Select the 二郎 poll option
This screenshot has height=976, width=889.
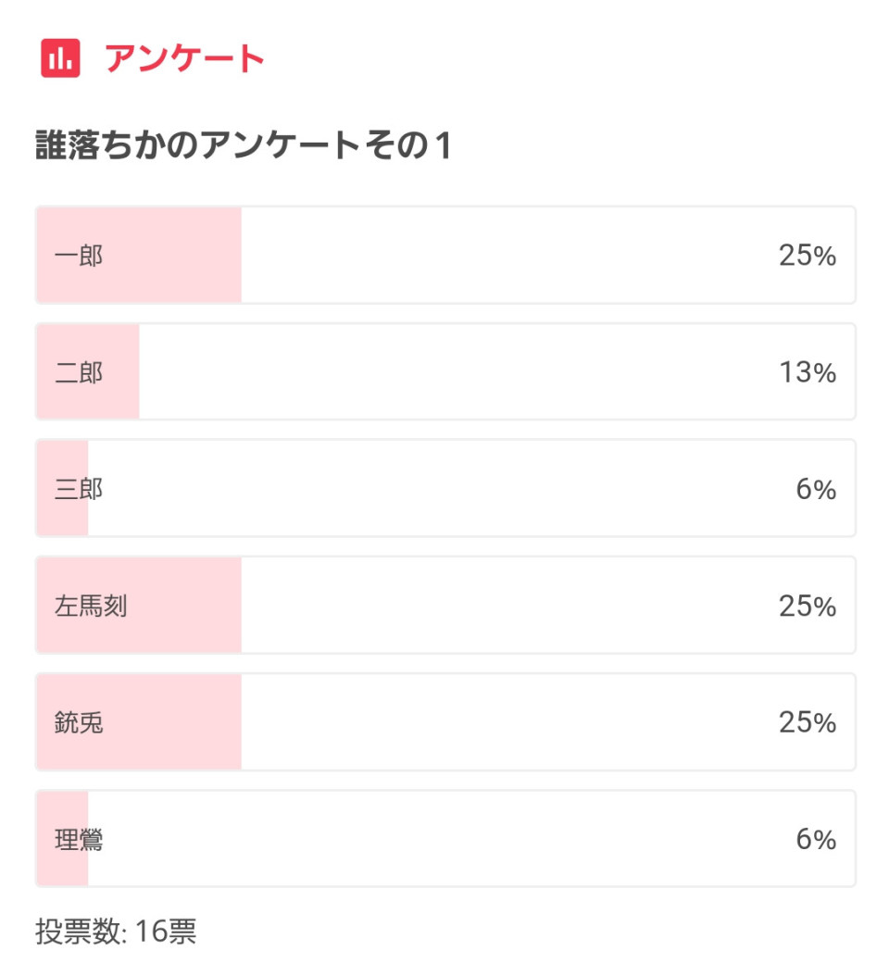(x=445, y=371)
